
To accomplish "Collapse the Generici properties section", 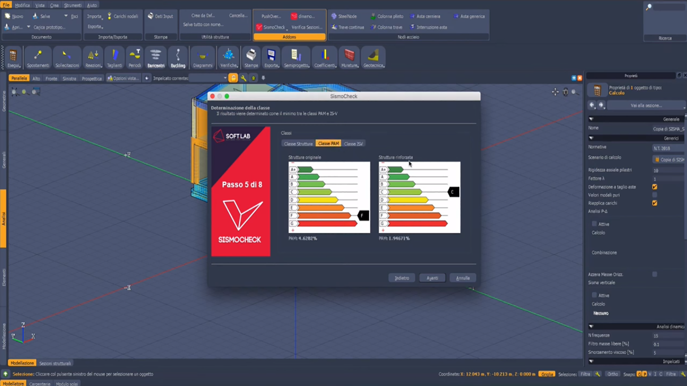I will 591,138.
